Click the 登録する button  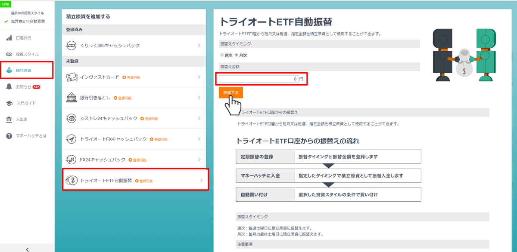tap(231, 92)
